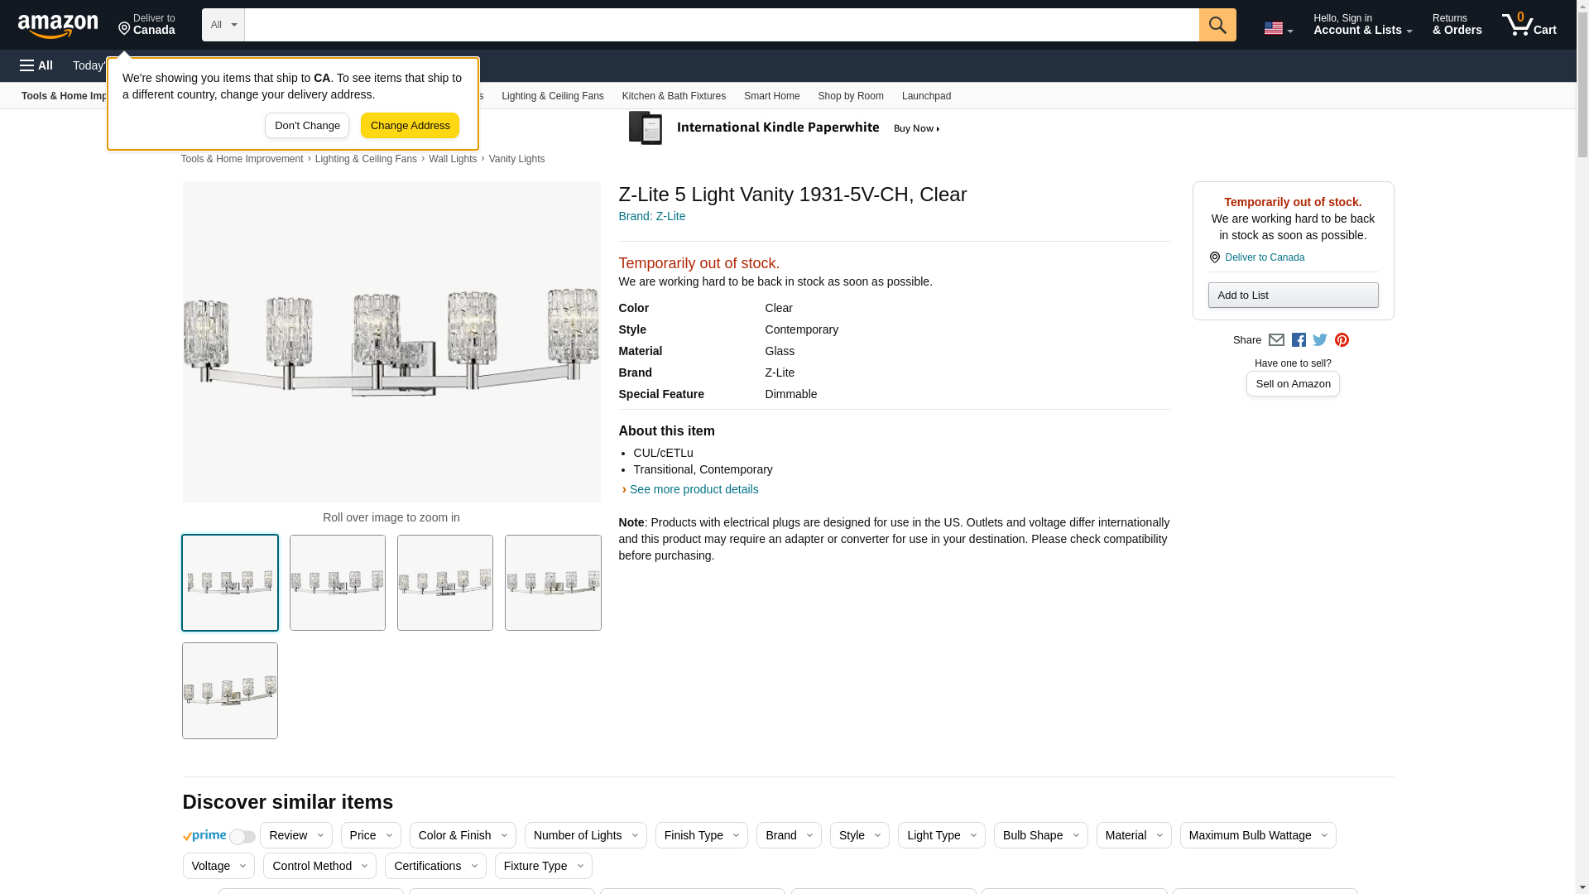The width and height of the screenshot is (1589, 894).
Task: Expand the Price filter dropdown
Action: [371, 835]
